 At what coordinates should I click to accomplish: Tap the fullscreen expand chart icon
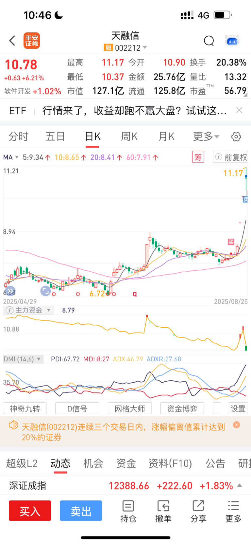pyautogui.click(x=45, y=291)
